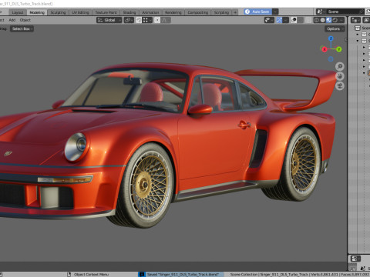Click the blue Z axis on navigation gizmo
Screen dimensions: 370x277
331,38
